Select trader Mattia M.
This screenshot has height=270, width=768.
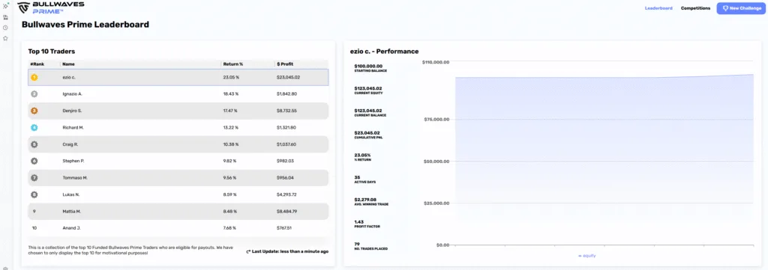(178, 212)
